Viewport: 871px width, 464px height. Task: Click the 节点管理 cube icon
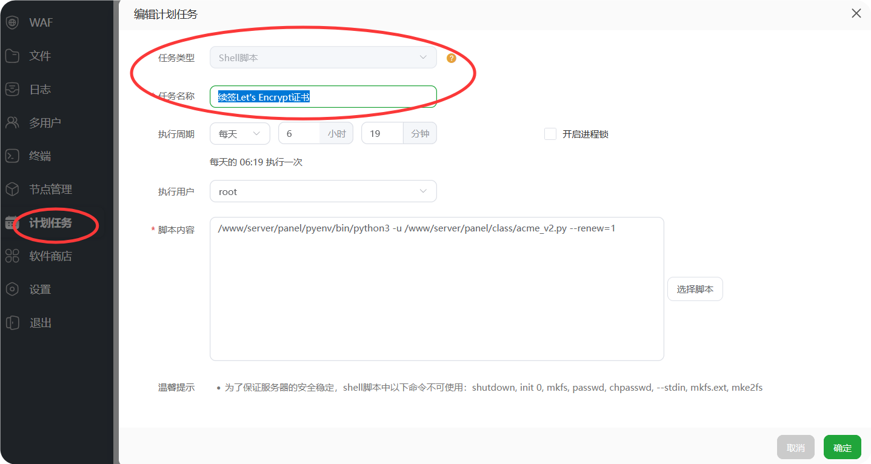tap(12, 189)
